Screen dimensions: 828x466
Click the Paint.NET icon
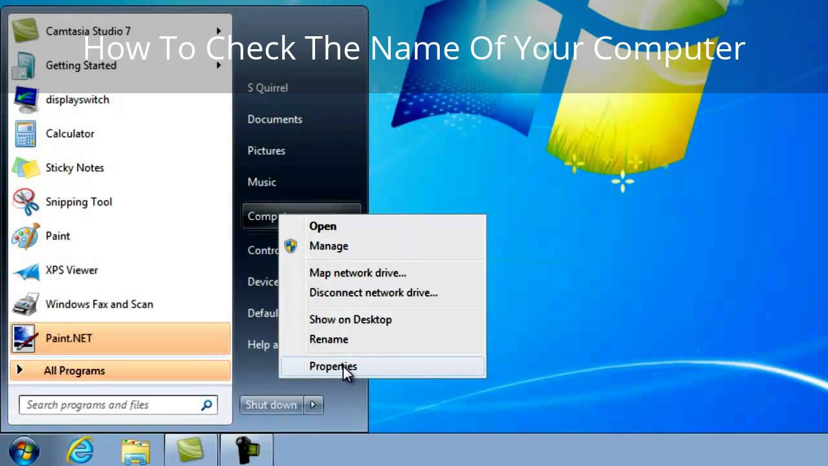tap(26, 338)
